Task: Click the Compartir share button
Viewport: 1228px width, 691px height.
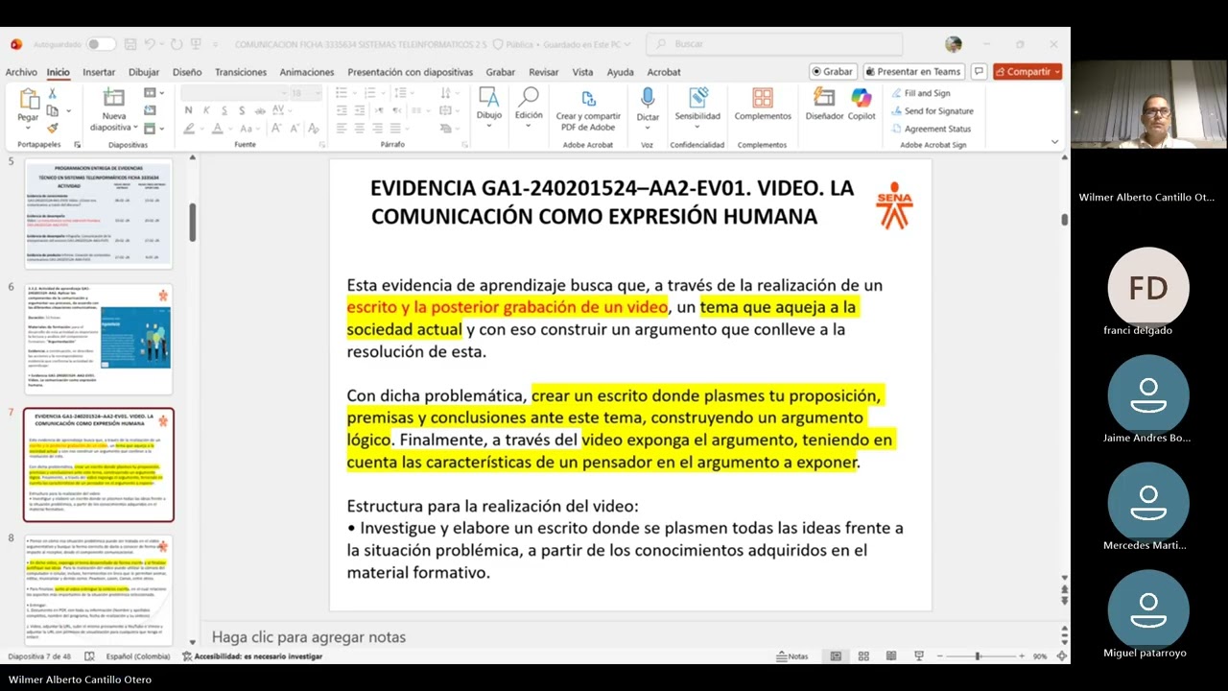Action: 1027,72
